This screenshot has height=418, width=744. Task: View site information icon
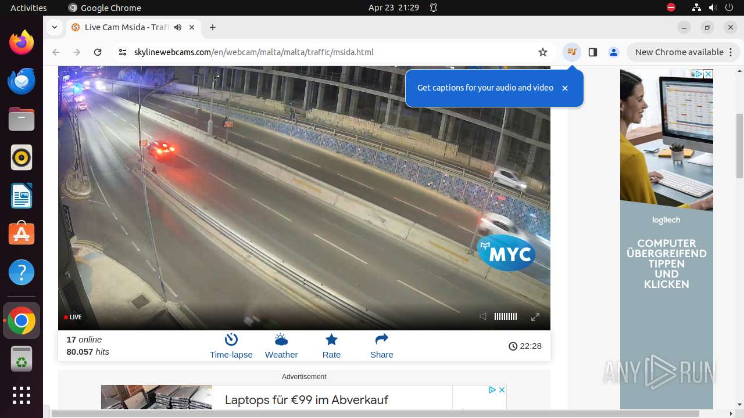pyautogui.click(x=122, y=52)
